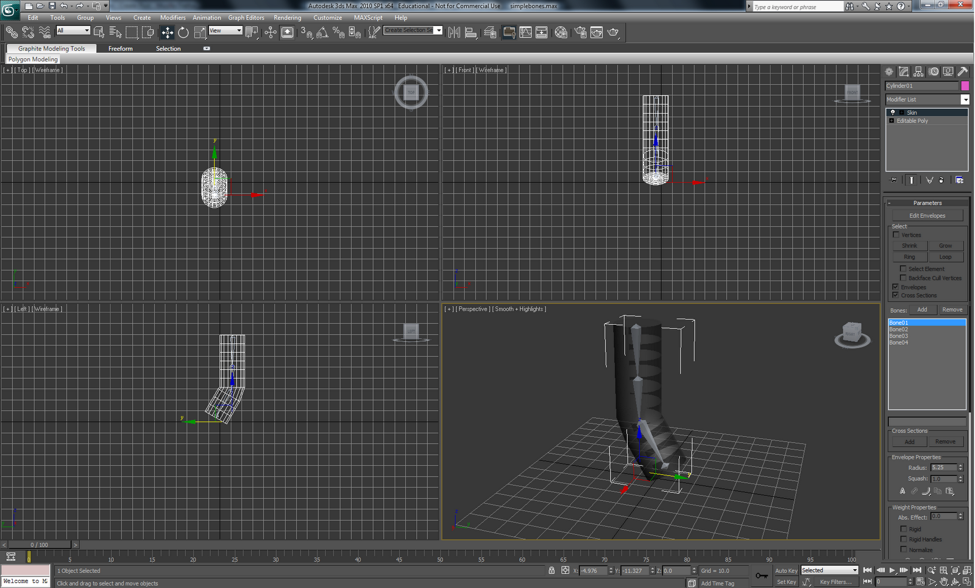Switch to the Freeform ribbon tab
975x588 pixels.
coord(120,49)
